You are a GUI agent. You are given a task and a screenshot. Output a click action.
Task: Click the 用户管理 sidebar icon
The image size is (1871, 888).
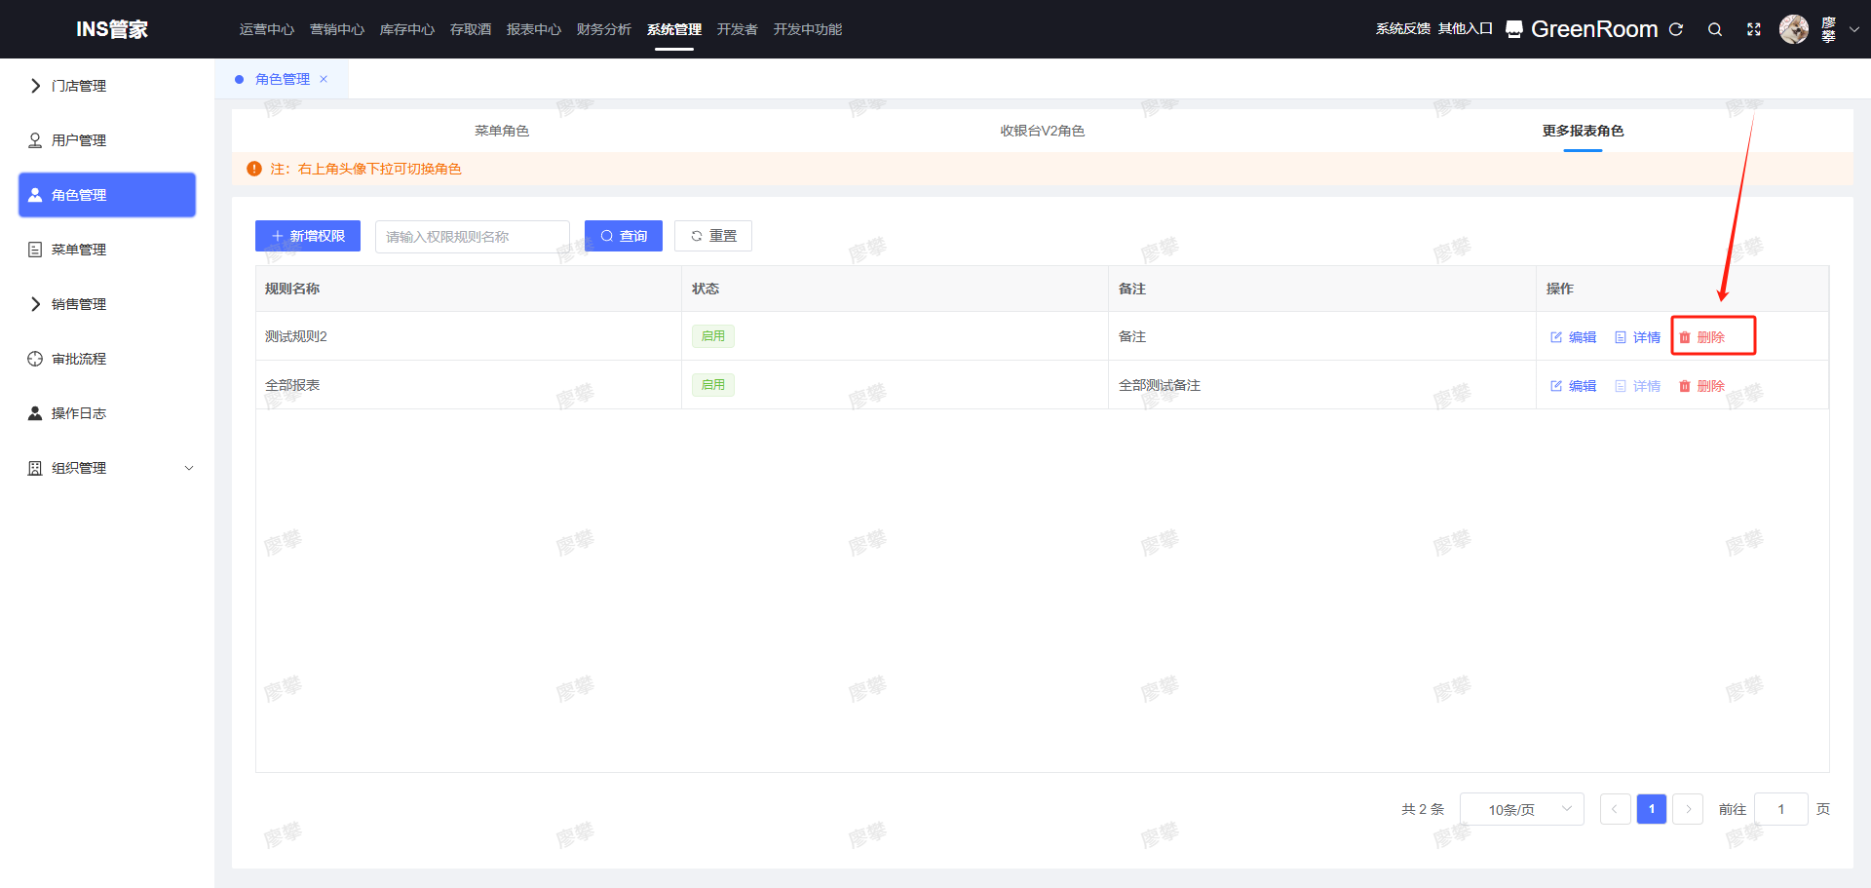click(x=35, y=140)
